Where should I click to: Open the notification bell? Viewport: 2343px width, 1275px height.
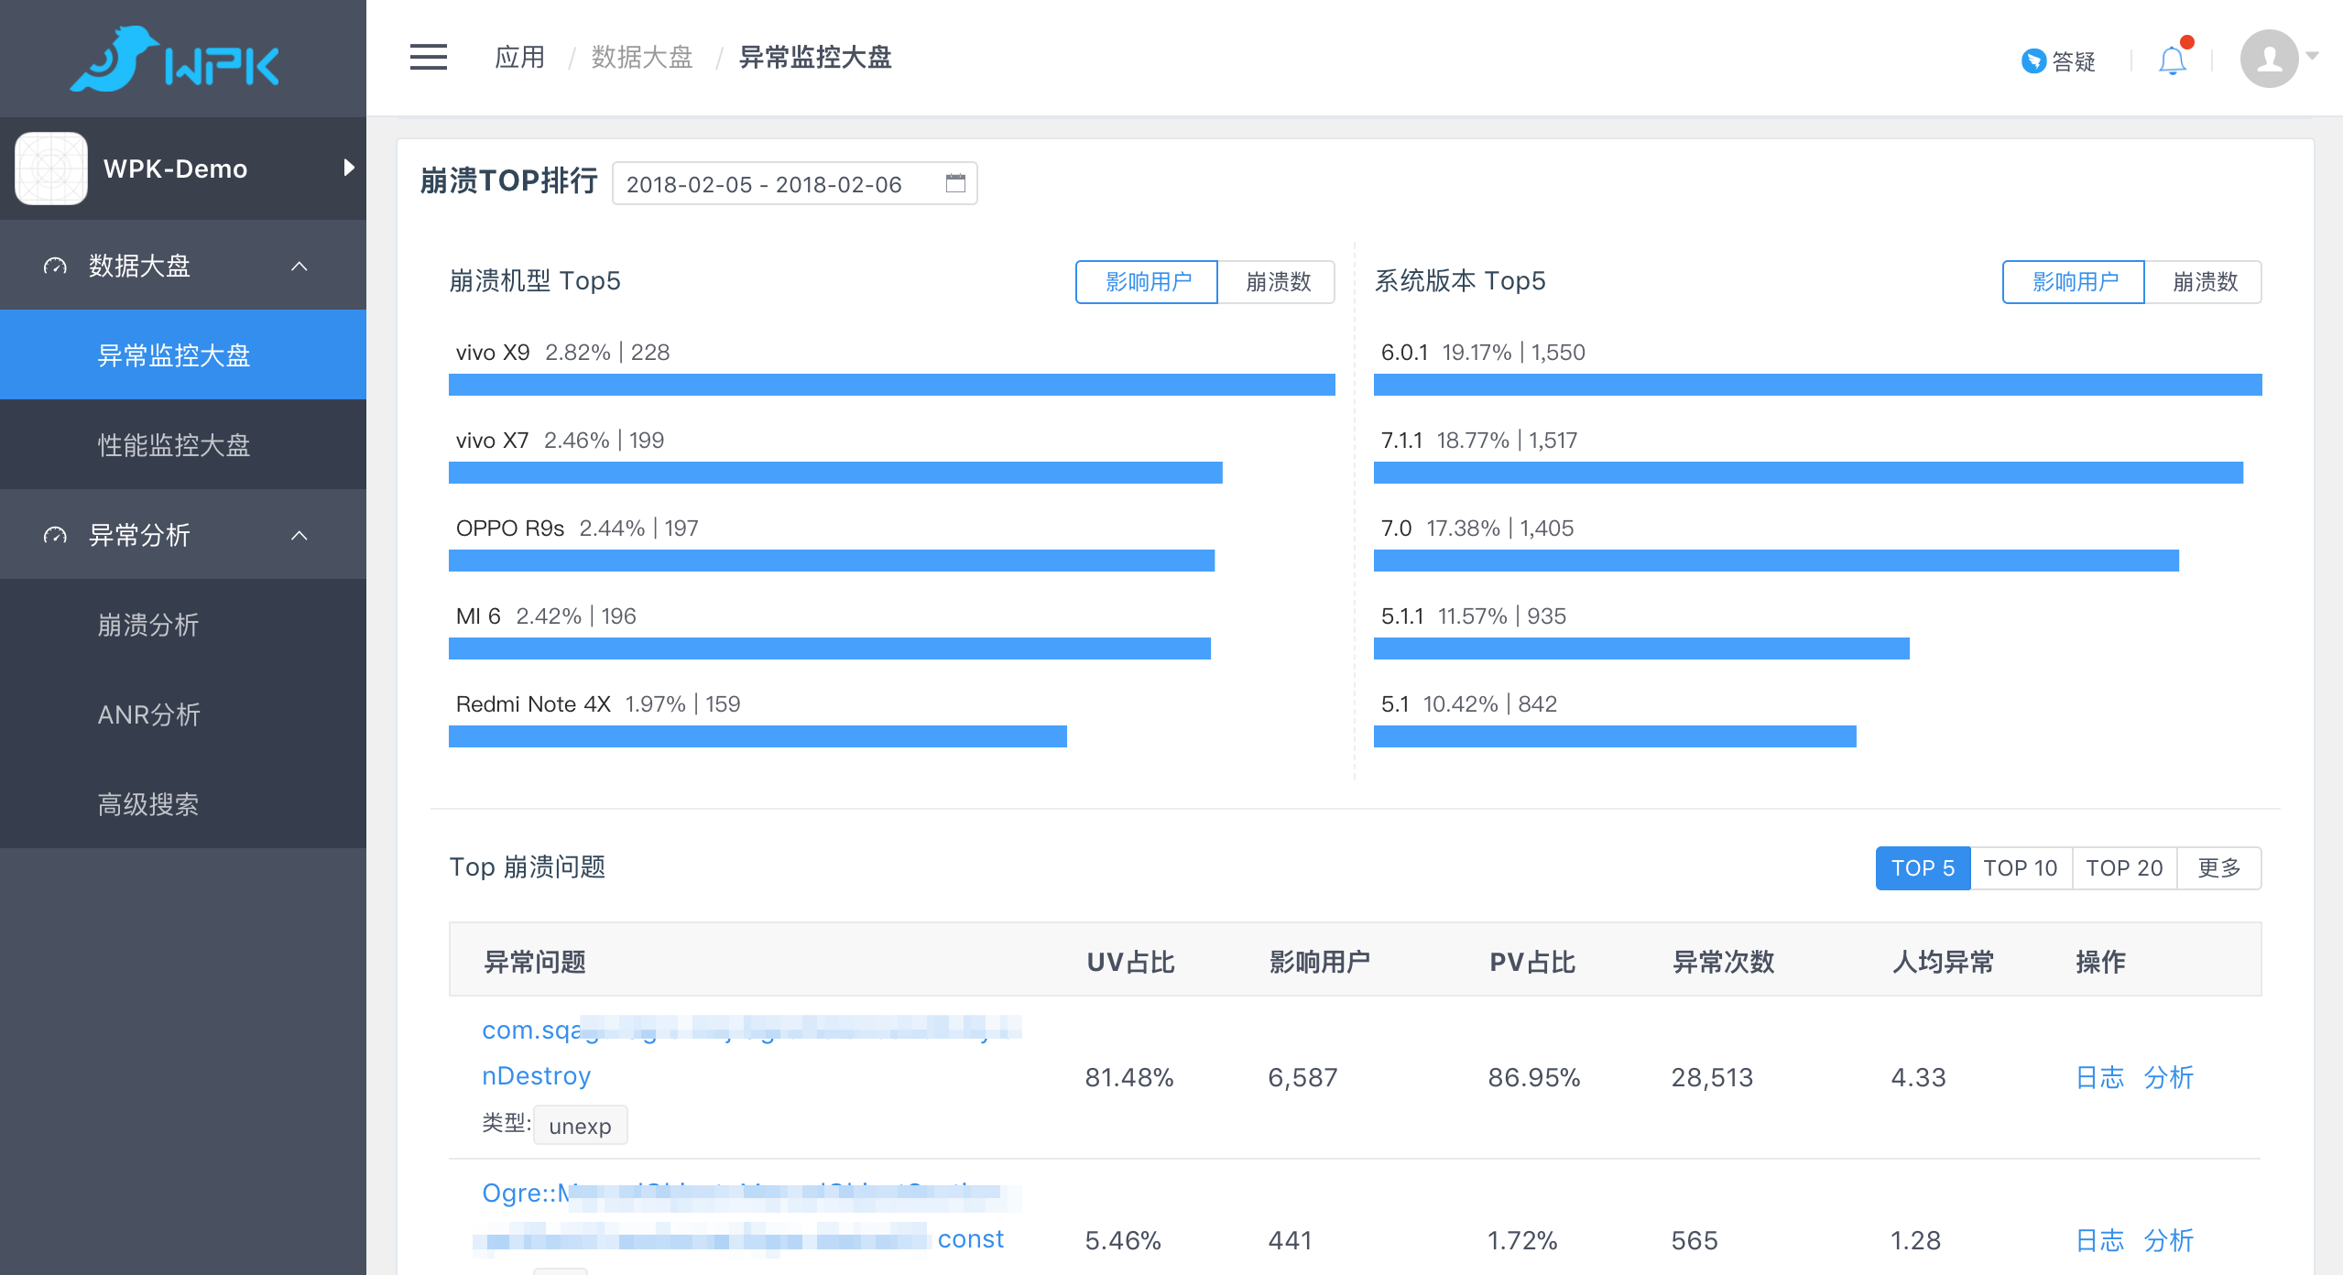[x=2172, y=60]
